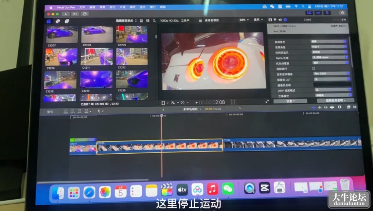Select clip thumbnail C1207 in browser
The image size is (373, 211).
62,35
